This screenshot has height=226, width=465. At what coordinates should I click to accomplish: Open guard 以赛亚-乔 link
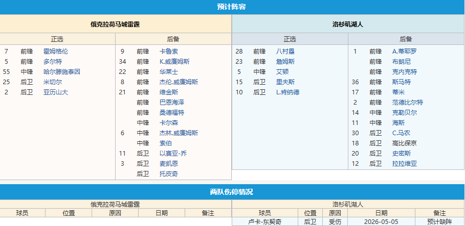tap(173, 154)
